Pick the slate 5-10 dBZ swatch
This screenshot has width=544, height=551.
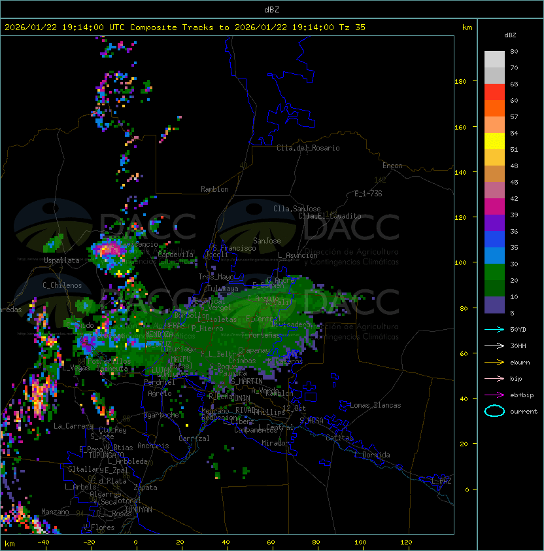pyautogui.click(x=494, y=305)
